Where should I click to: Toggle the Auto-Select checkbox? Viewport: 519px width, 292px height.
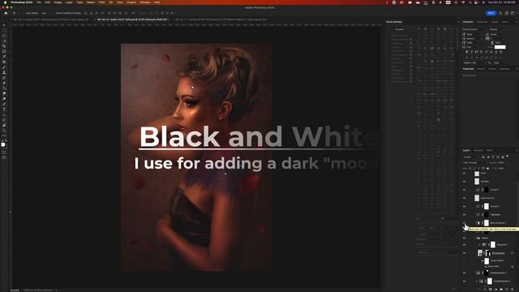[24, 13]
